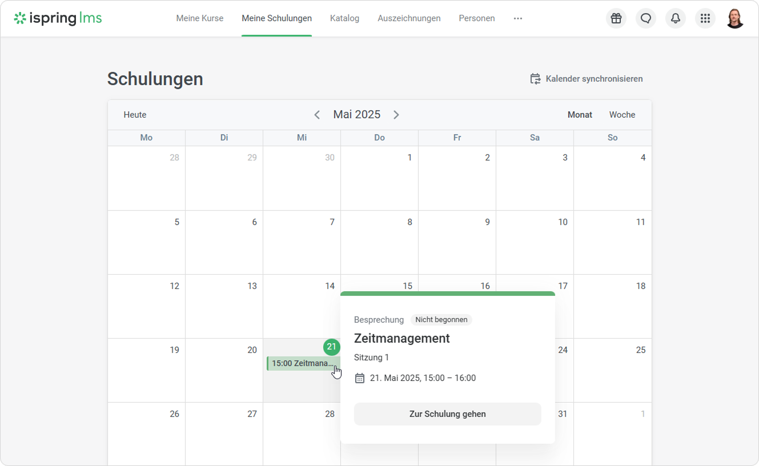This screenshot has height=466, width=759.
Task: Open the Auszeichnungen tab
Action: pyautogui.click(x=409, y=18)
